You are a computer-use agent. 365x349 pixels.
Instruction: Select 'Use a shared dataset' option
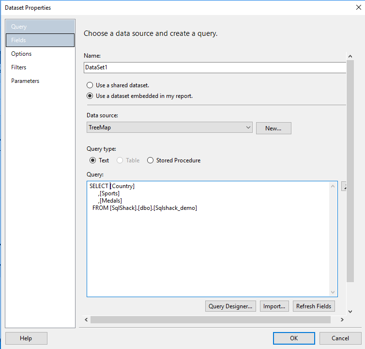tap(90, 85)
